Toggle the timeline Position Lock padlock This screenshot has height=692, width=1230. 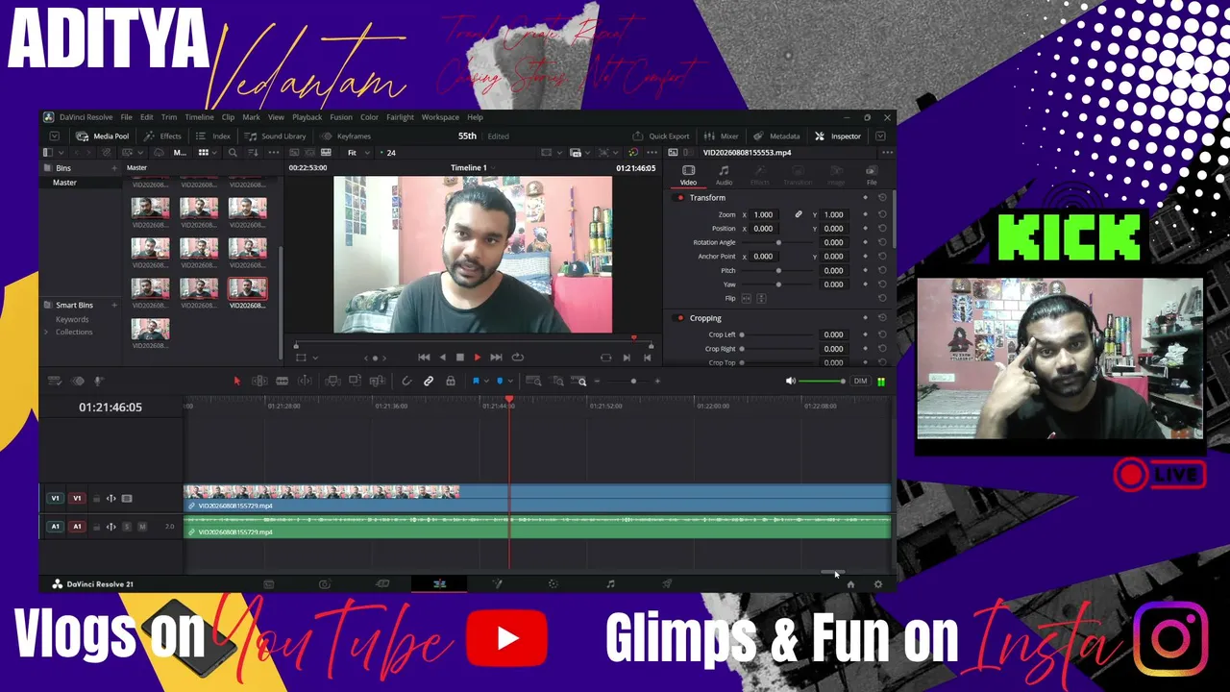pyautogui.click(x=450, y=382)
